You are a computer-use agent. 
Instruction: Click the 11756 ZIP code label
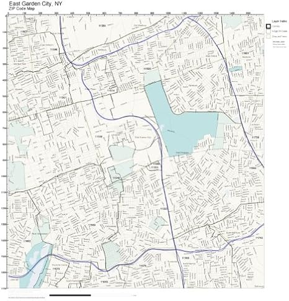(256, 137)
